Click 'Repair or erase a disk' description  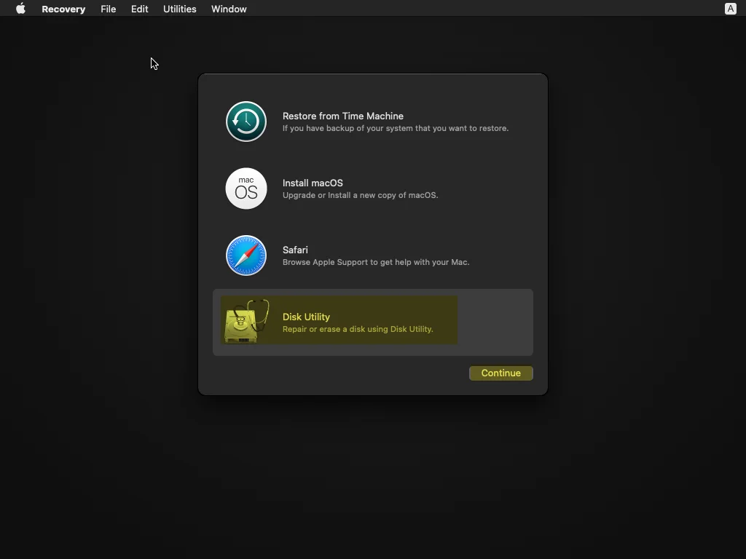pos(358,330)
